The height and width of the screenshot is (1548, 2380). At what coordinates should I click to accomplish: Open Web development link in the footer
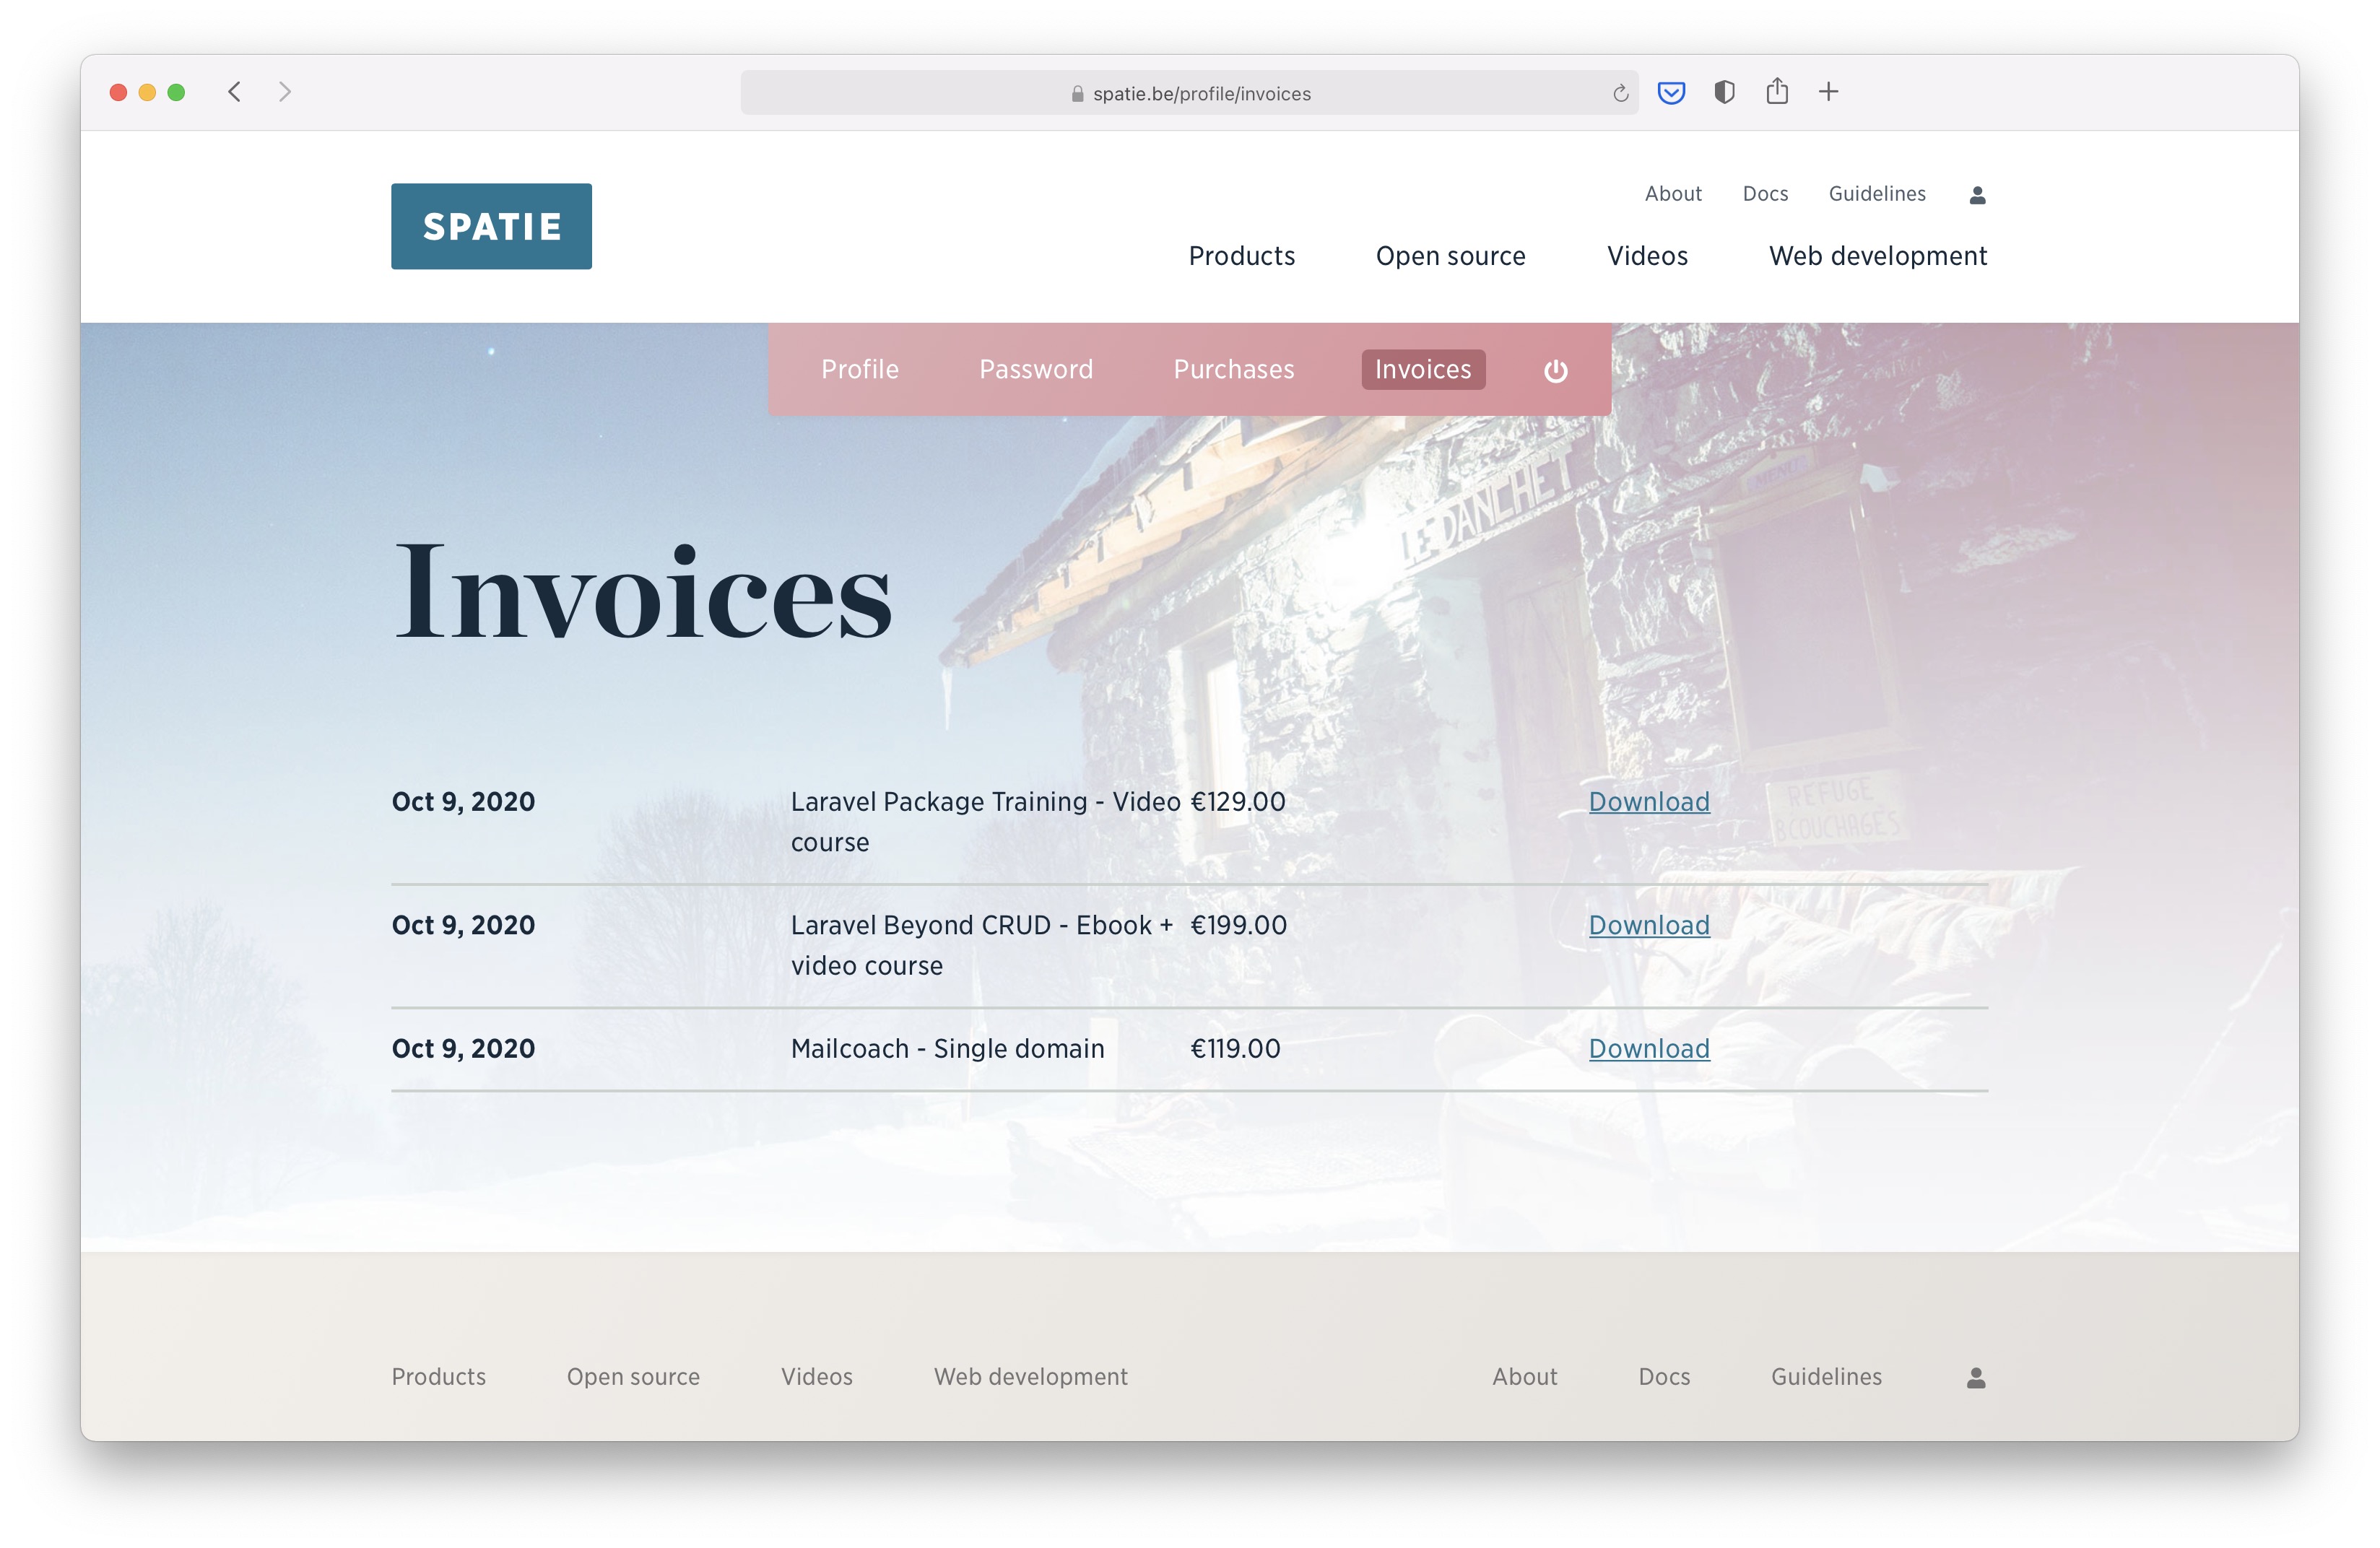[1030, 1377]
